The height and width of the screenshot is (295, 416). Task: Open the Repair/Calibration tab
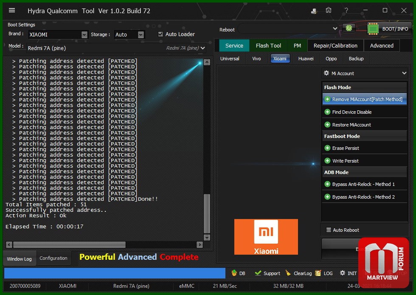[x=335, y=46]
